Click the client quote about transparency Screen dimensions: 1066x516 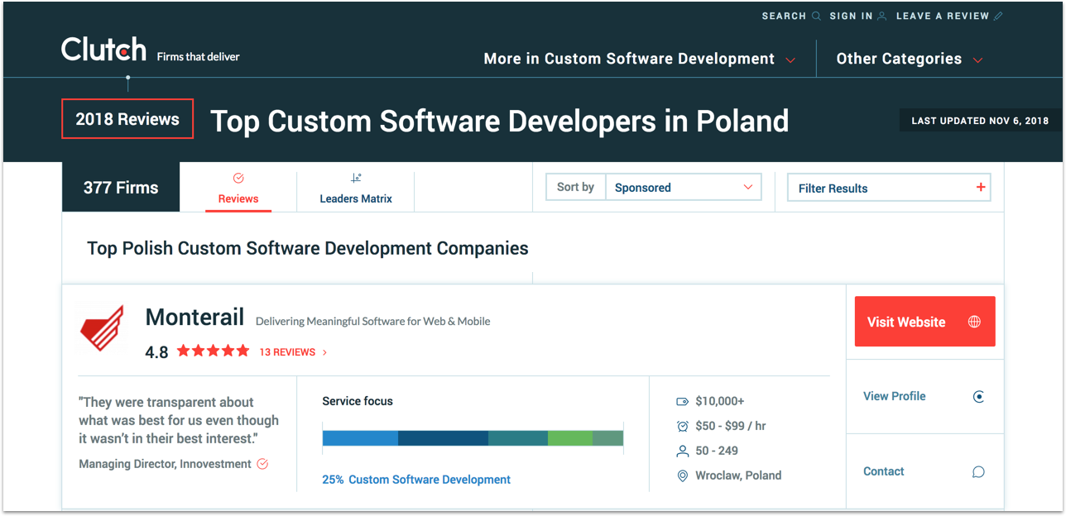pos(179,420)
